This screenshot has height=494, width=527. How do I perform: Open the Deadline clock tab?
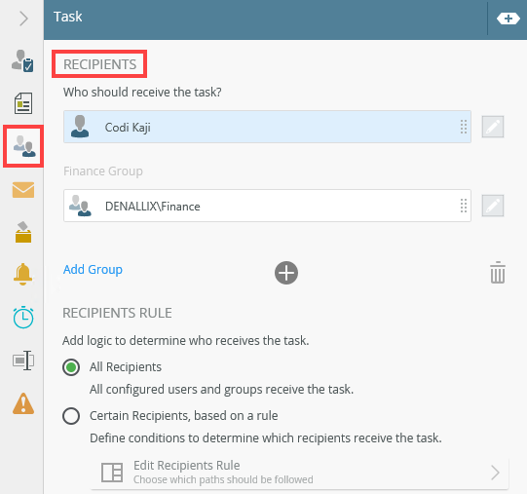(23, 317)
